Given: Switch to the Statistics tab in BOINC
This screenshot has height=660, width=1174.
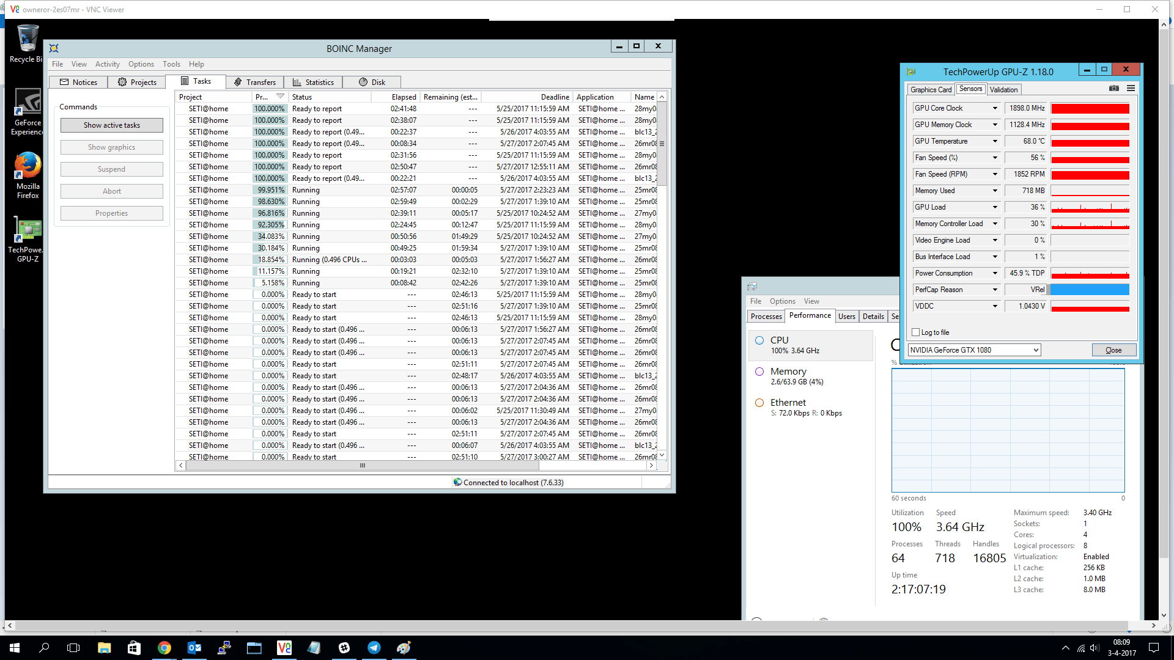Looking at the screenshot, I should (x=313, y=82).
